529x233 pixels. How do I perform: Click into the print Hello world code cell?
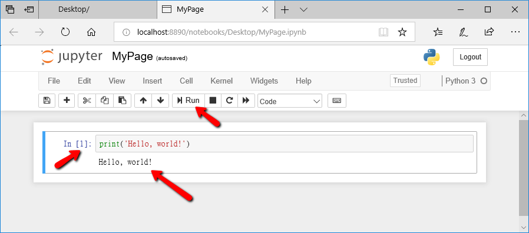tap(285, 144)
